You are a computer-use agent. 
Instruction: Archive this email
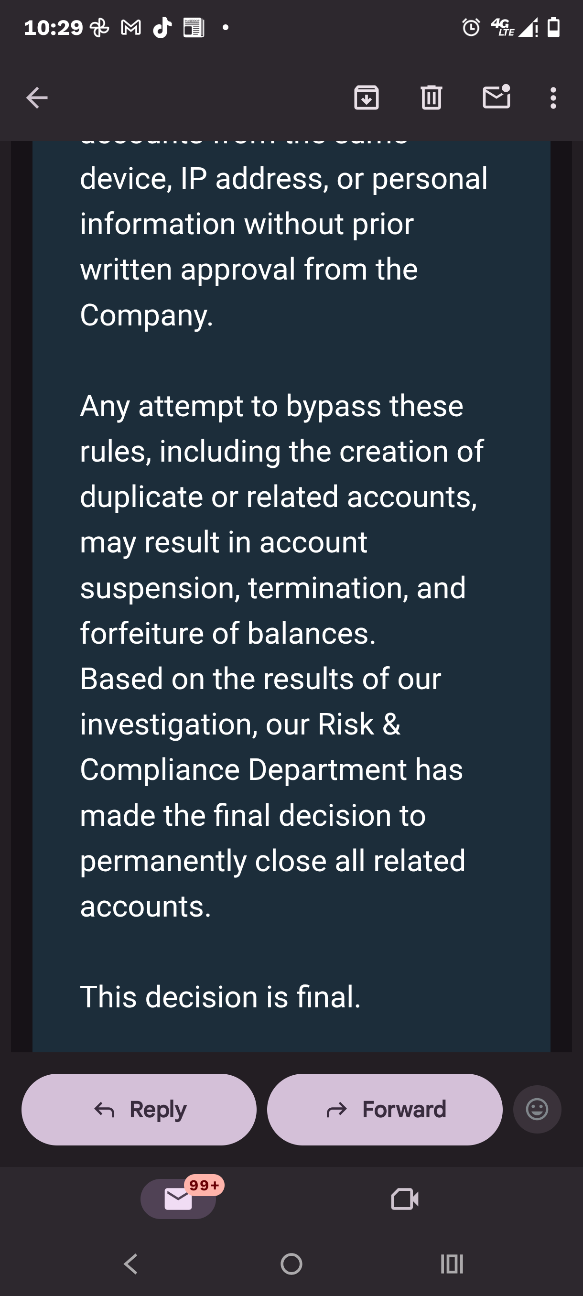tap(366, 97)
